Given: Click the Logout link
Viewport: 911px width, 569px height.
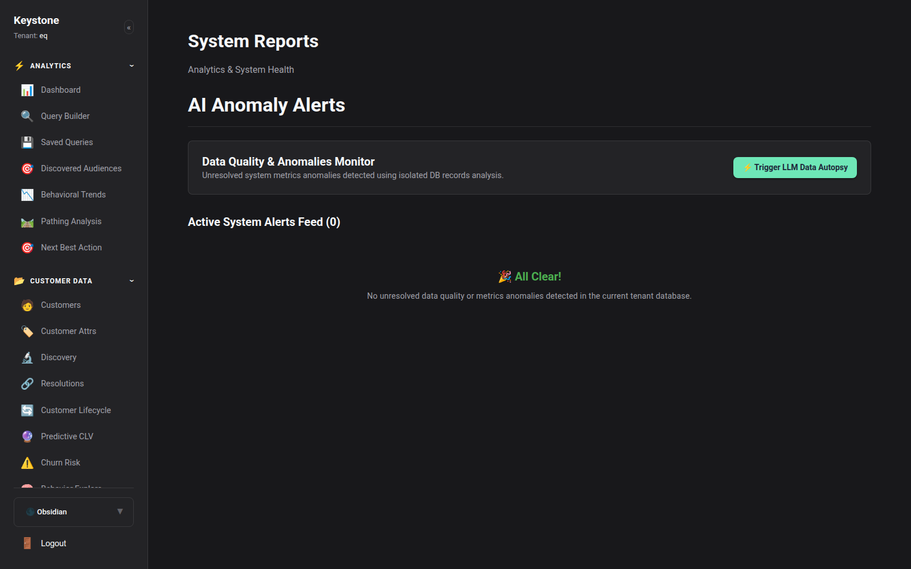Looking at the screenshot, I should (x=54, y=543).
